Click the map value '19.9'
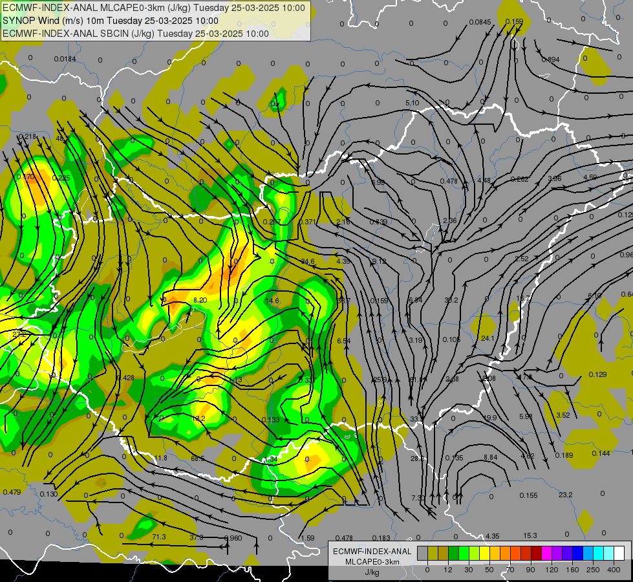Screen dimensions: 633x582 point(489,418)
